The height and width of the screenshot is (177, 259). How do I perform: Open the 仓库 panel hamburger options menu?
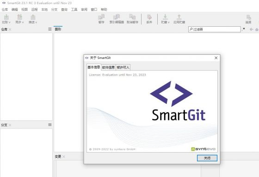[50, 29]
